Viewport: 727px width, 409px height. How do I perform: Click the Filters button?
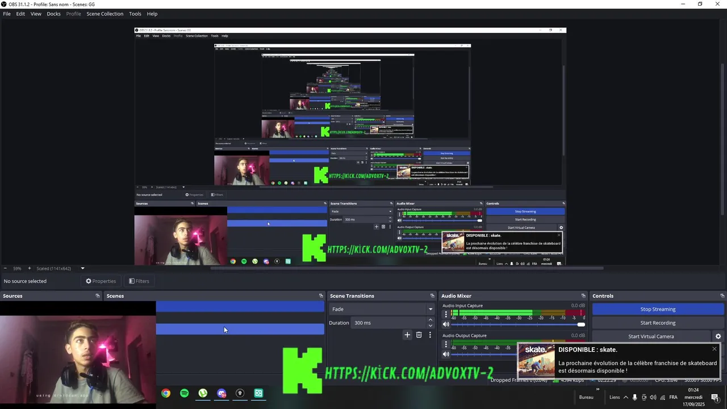coord(139,281)
